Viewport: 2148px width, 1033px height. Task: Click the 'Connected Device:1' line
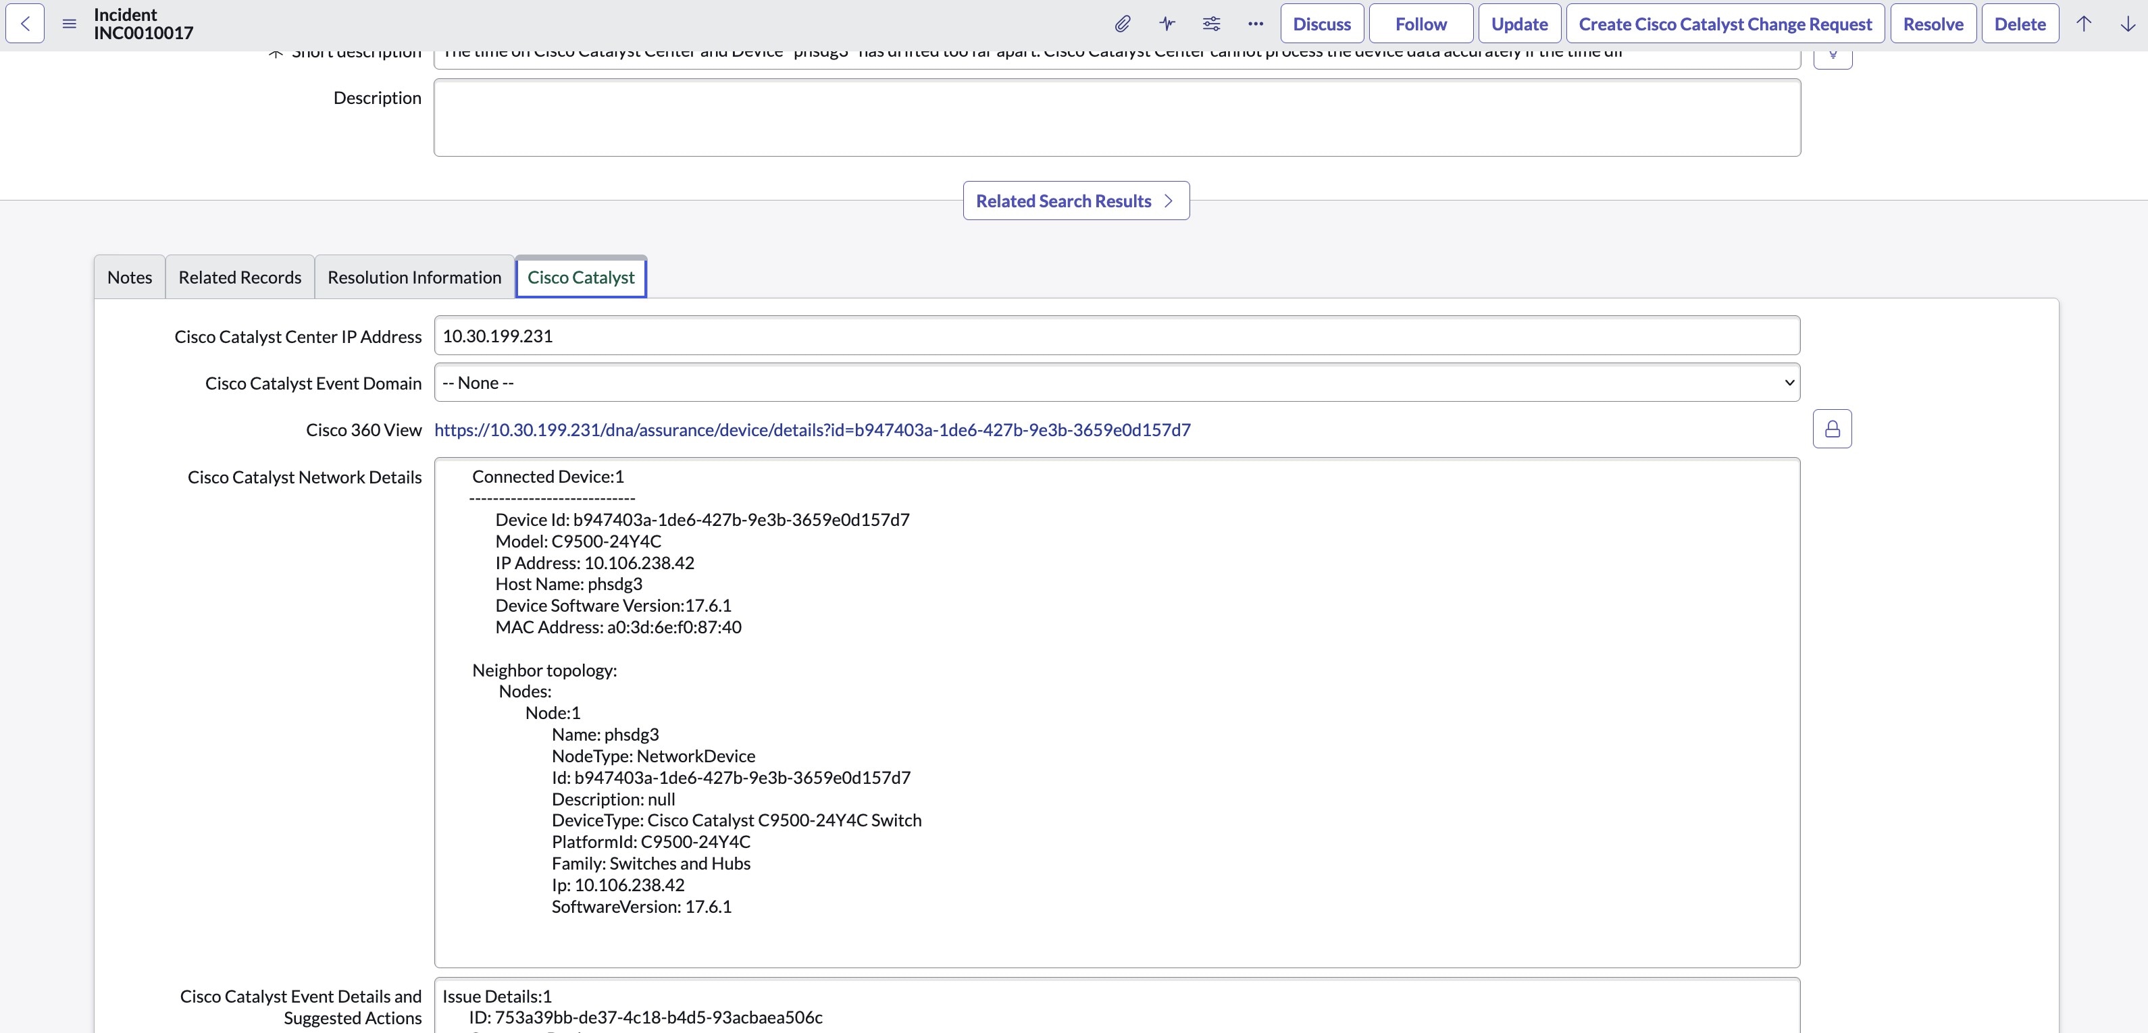click(548, 477)
